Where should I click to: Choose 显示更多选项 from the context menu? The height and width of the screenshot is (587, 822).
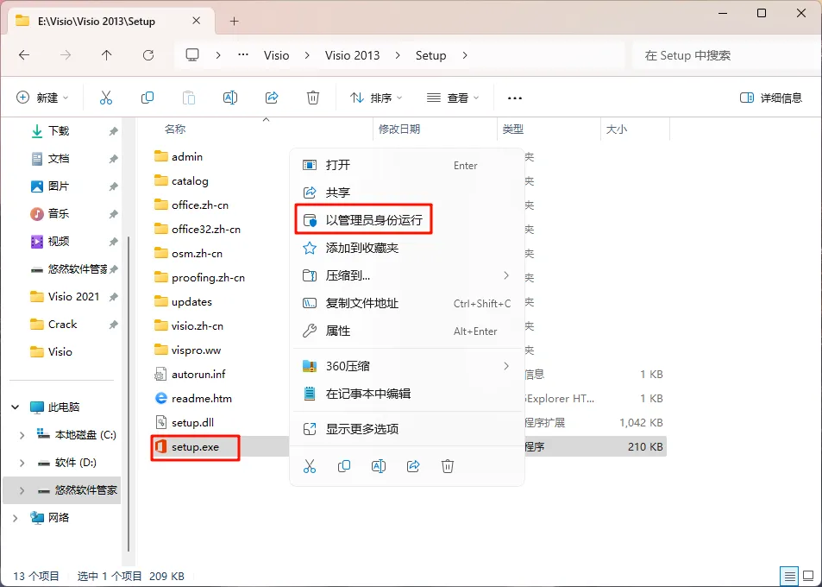[x=407, y=429]
